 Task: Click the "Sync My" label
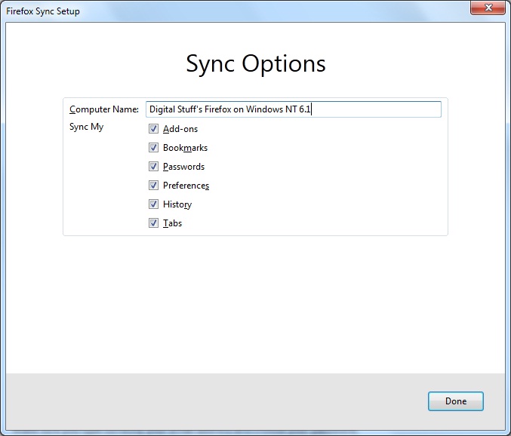pyautogui.click(x=86, y=127)
